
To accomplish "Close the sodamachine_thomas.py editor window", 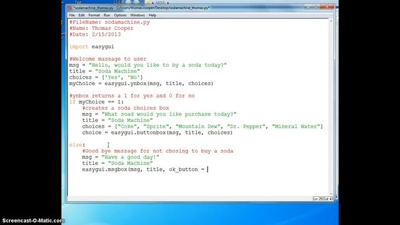I will (x=327, y=7).
